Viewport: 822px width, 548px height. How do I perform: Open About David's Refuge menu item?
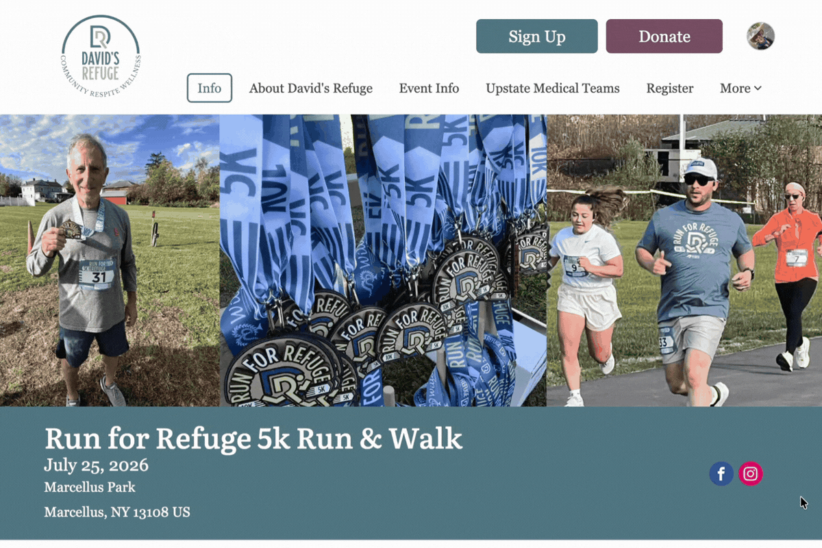(311, 88)
